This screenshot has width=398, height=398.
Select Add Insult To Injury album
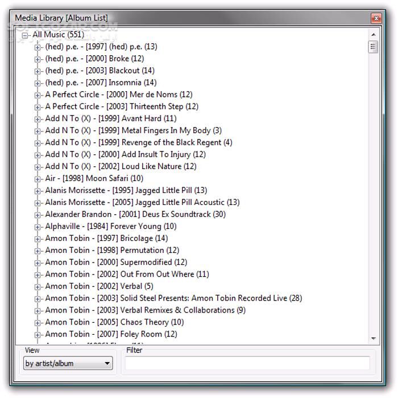(x=126, y=154)
